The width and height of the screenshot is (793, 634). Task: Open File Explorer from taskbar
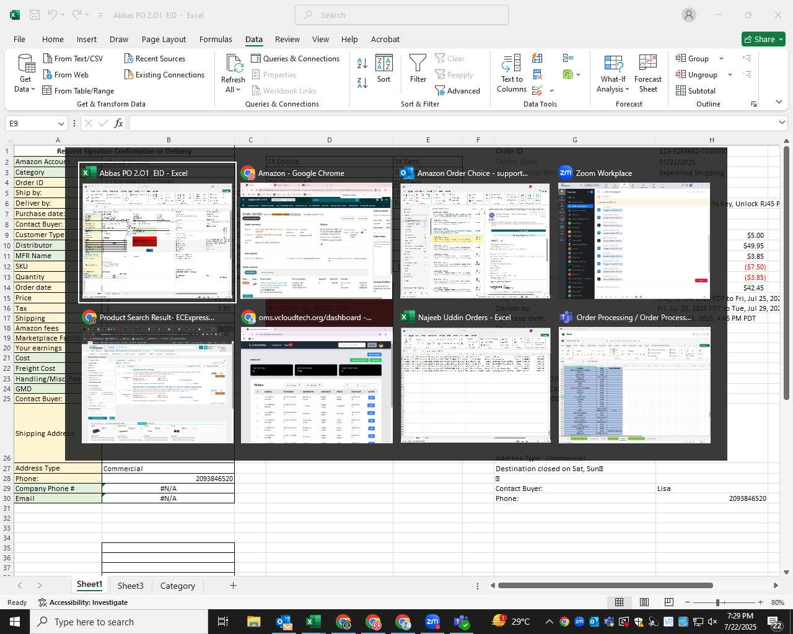254,622
